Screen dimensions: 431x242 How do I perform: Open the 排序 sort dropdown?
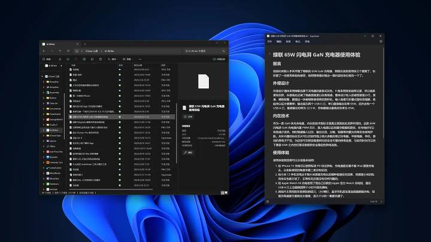pyautogui.click(x=112, y=59)
